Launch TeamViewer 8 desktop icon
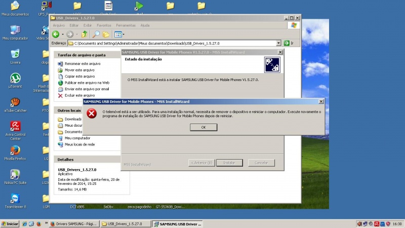The width and height of the screenshot is (405, 228). pos(15,201)
